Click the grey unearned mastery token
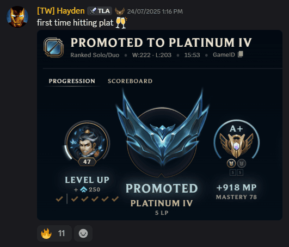The height and width of the screenshot is (247, 289). tap(242, 163)
